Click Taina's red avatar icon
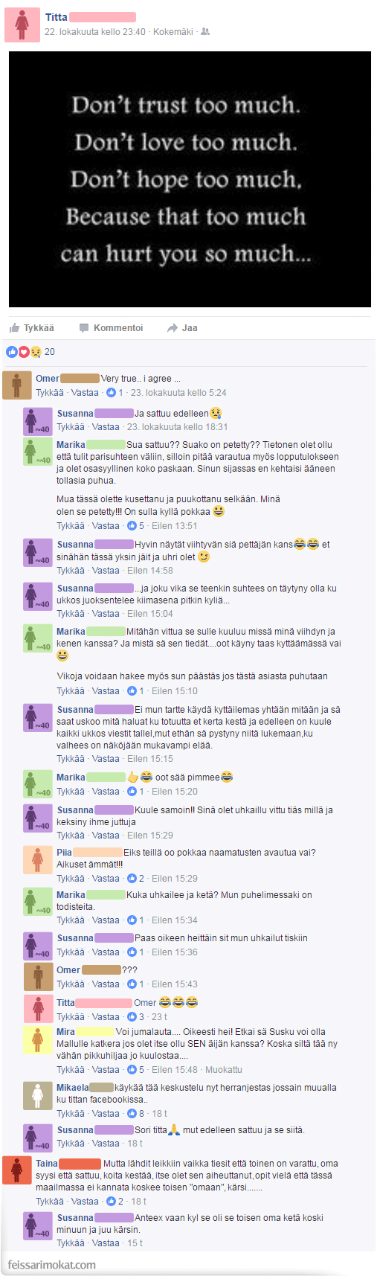The width and height of the screenshot is (377, 1276). (17, 1170)
